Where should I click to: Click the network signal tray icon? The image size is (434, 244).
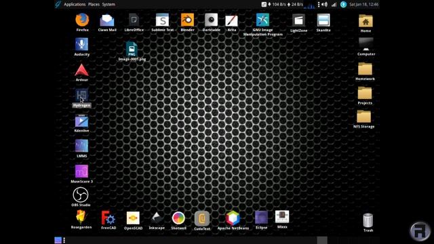coord(334,5)
